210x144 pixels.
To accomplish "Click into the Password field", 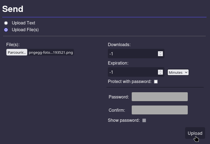I will 160,97.
